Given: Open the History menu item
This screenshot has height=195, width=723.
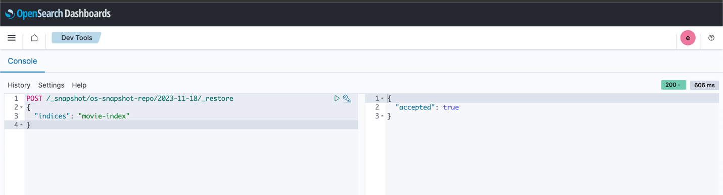Looking at the screenshot, I should (x=19, y=85).
